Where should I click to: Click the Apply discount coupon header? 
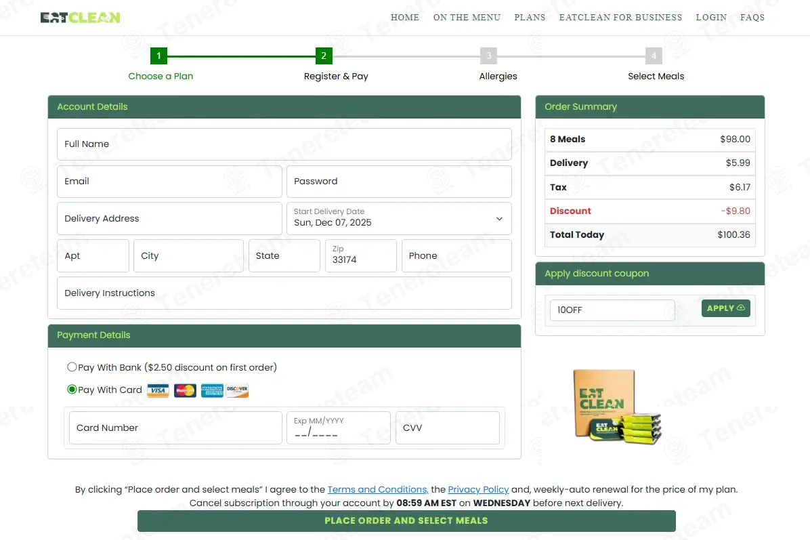point(650,274)
